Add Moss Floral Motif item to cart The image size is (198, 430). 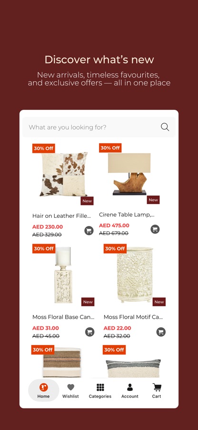pyautogui.click(x=161, y=332)
